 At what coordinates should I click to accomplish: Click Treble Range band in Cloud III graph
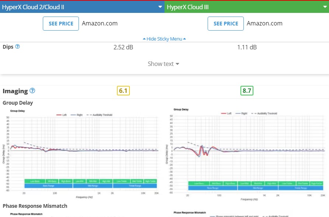coord(301,188)
